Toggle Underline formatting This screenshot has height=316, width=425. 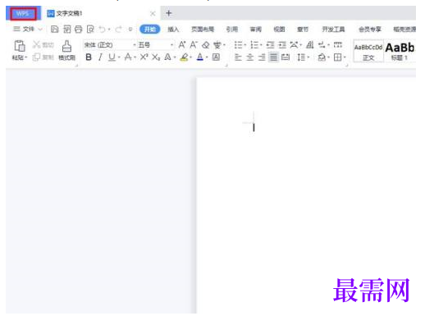pyautogui.click(x=112, y=57)
